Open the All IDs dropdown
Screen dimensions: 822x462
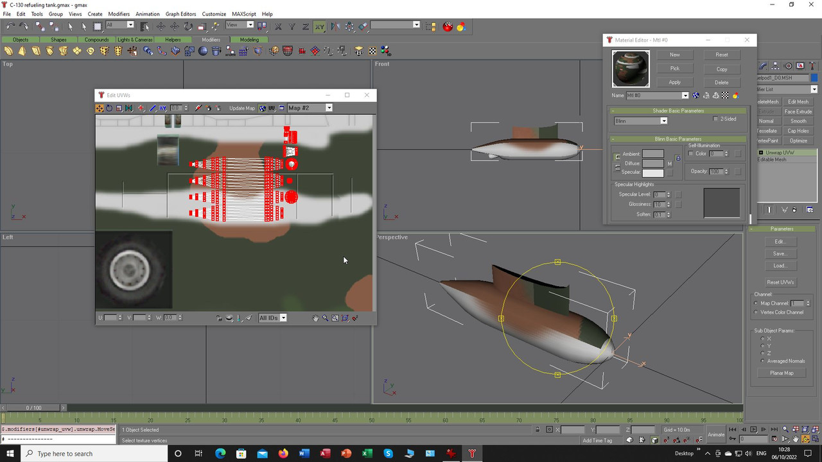tap(283, 318)
